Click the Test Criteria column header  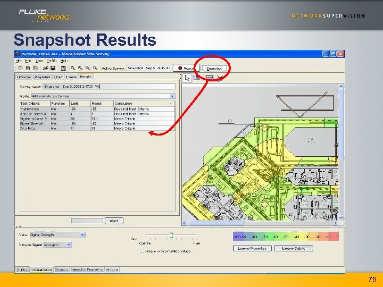pyautogui.click(x=35, y=104)
